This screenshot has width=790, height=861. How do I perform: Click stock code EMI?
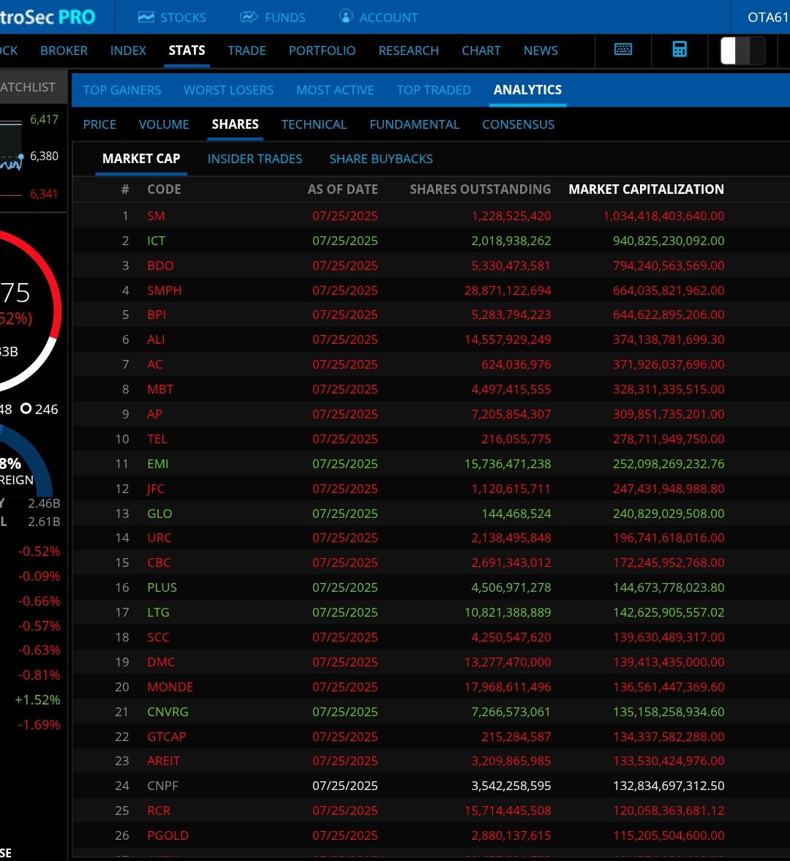pyautogui.click(x=157, y=464)
